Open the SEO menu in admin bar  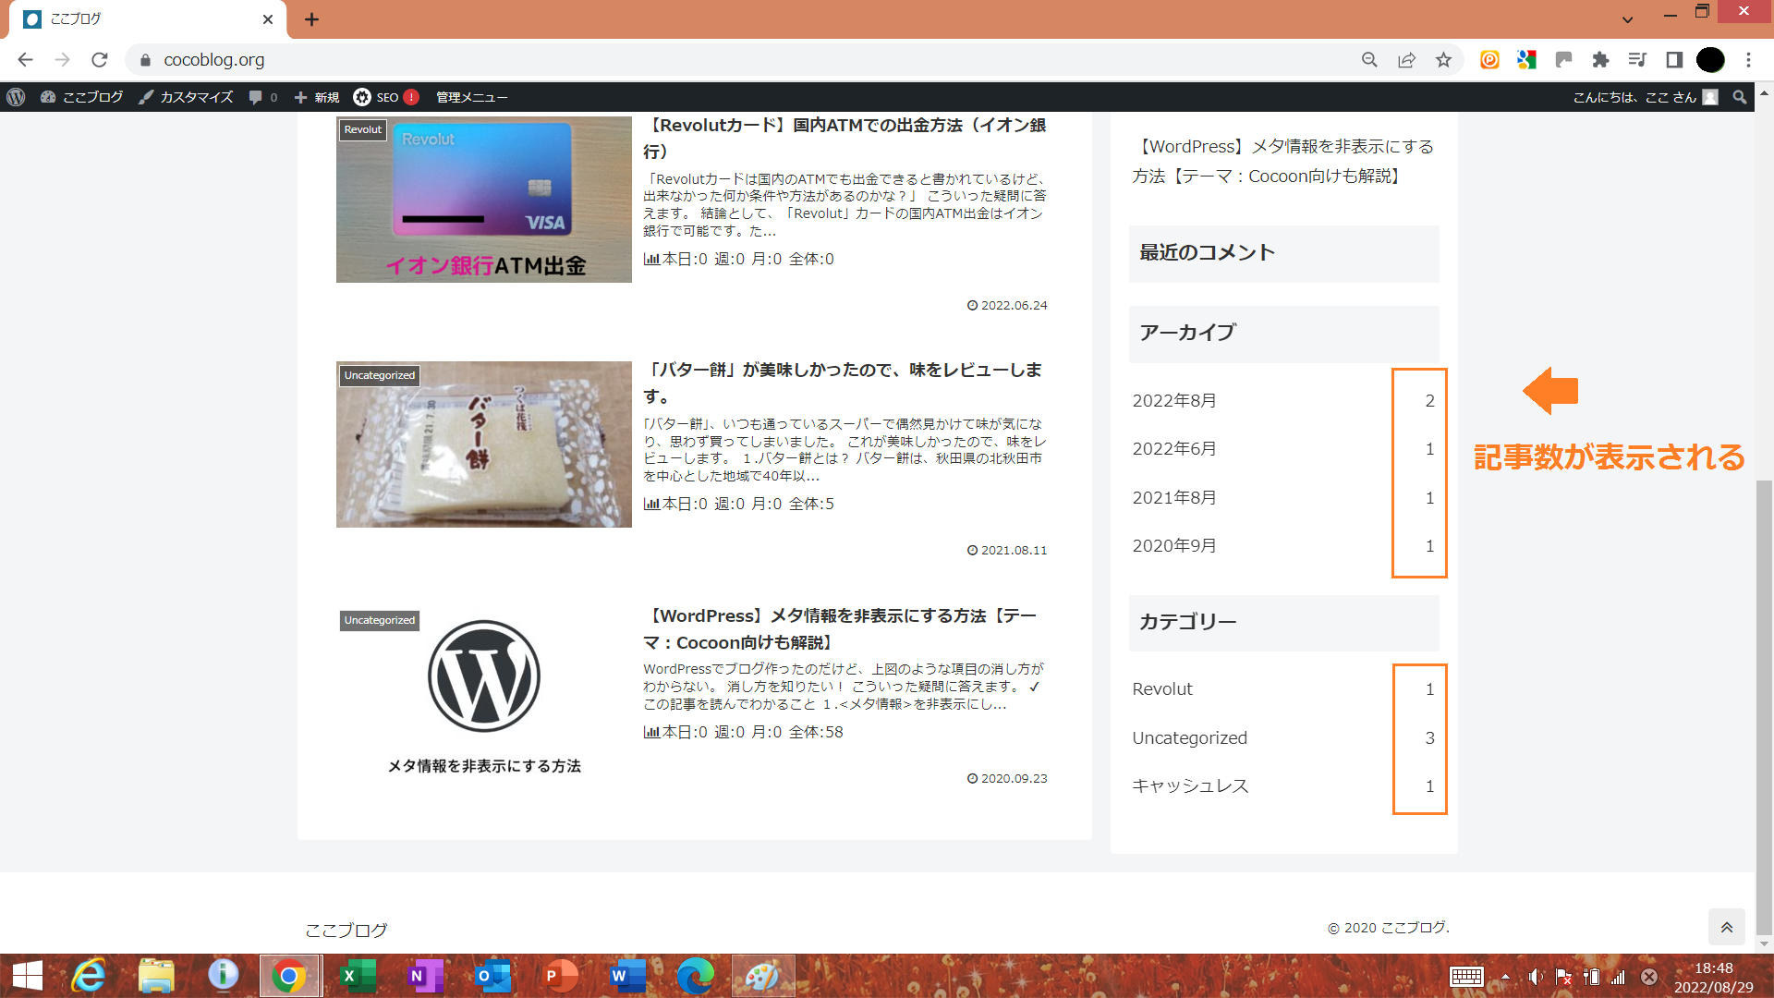[386, 97]
